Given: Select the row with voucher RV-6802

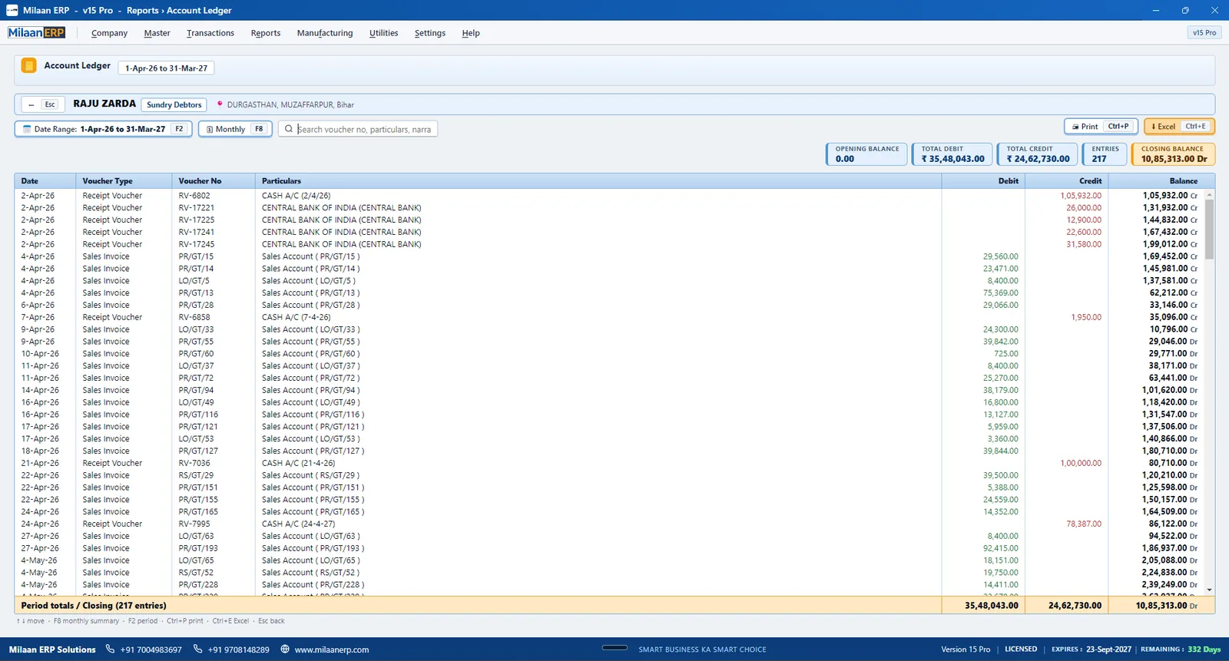Looking at the screenshot, I should click(609, 196).
